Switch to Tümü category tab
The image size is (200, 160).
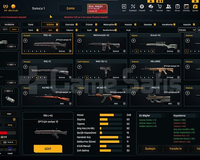(30, 24)
